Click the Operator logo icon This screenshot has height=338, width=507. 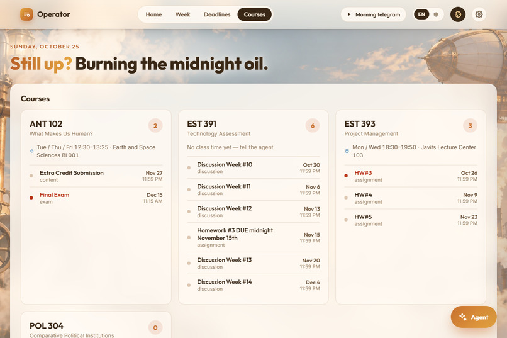coord(26,14)
